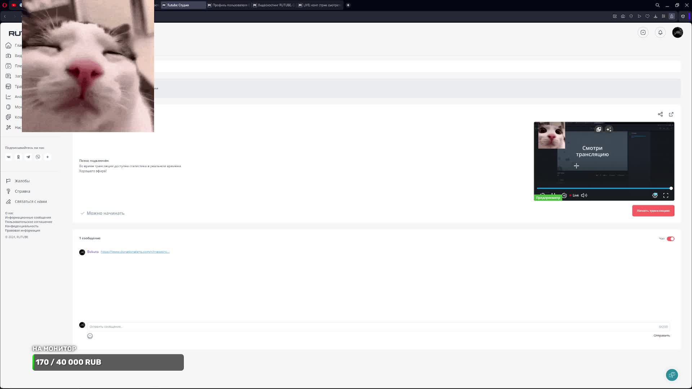Open Правовая информация footer link
The image size is (692, 389).
(x=22, y=231)
